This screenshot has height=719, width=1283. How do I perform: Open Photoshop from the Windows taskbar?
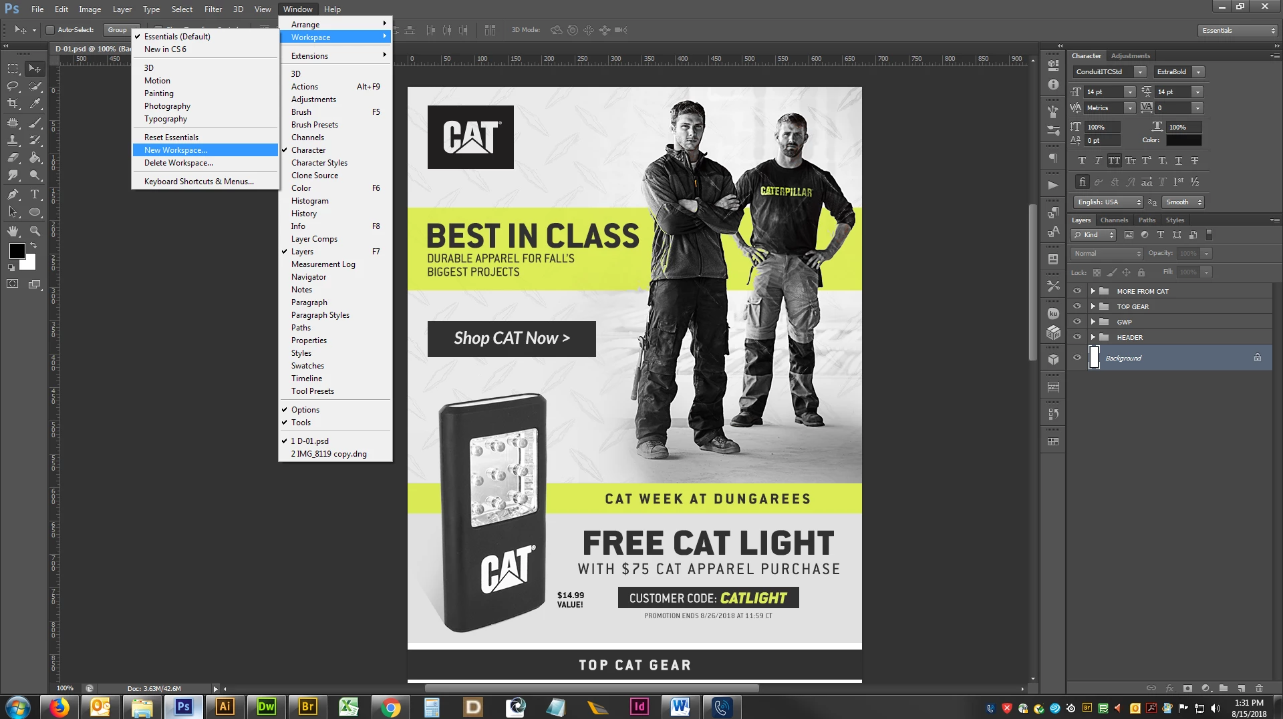[184, 707]
